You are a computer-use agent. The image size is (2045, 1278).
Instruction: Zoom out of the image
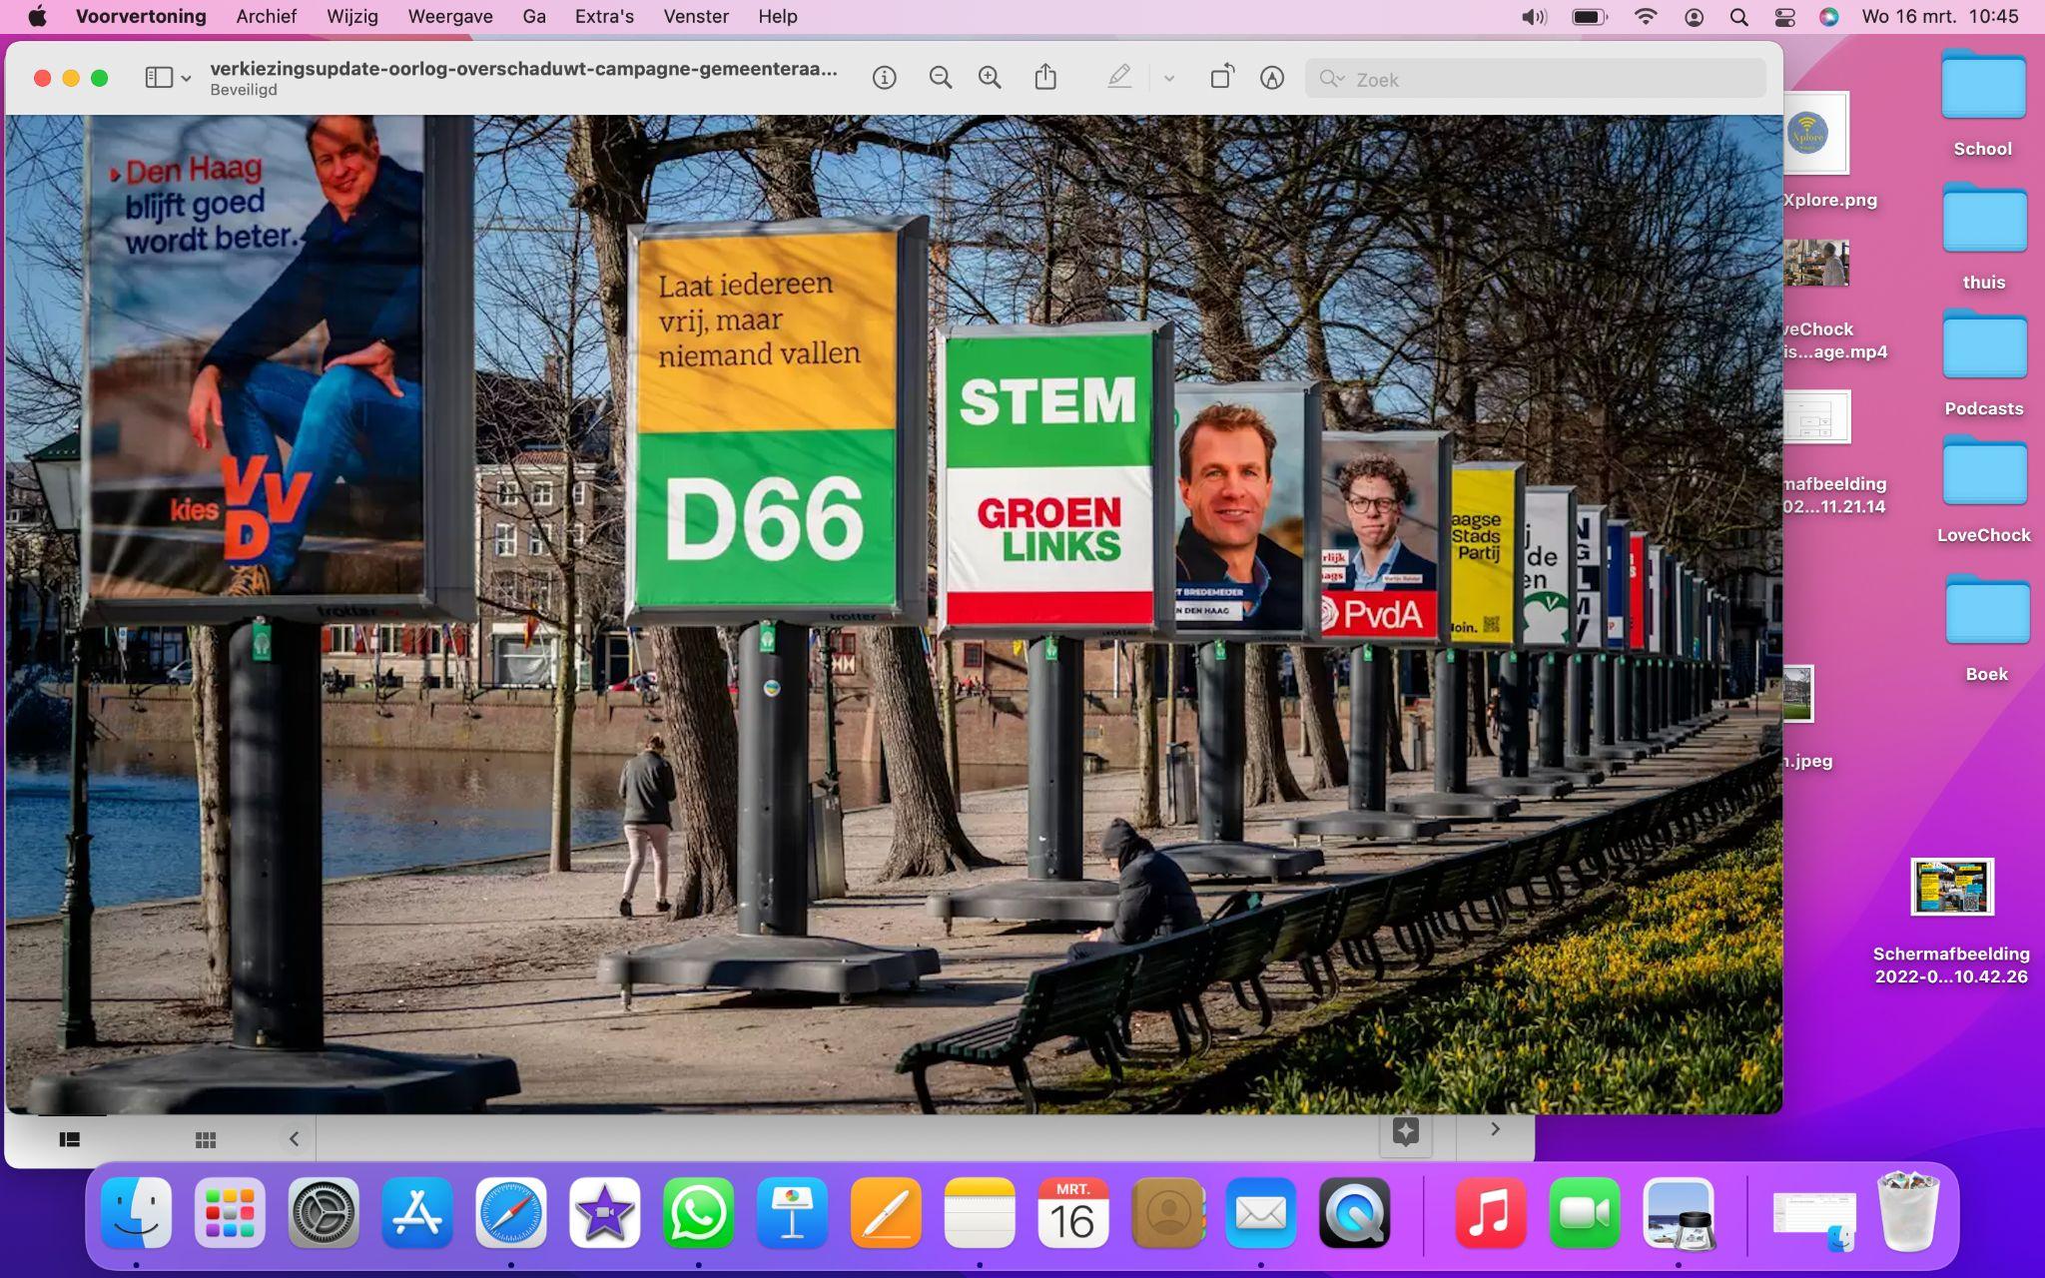point(940,78)
